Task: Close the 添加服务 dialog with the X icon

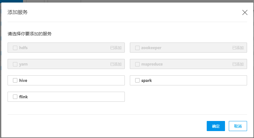Action: (245, 13)
